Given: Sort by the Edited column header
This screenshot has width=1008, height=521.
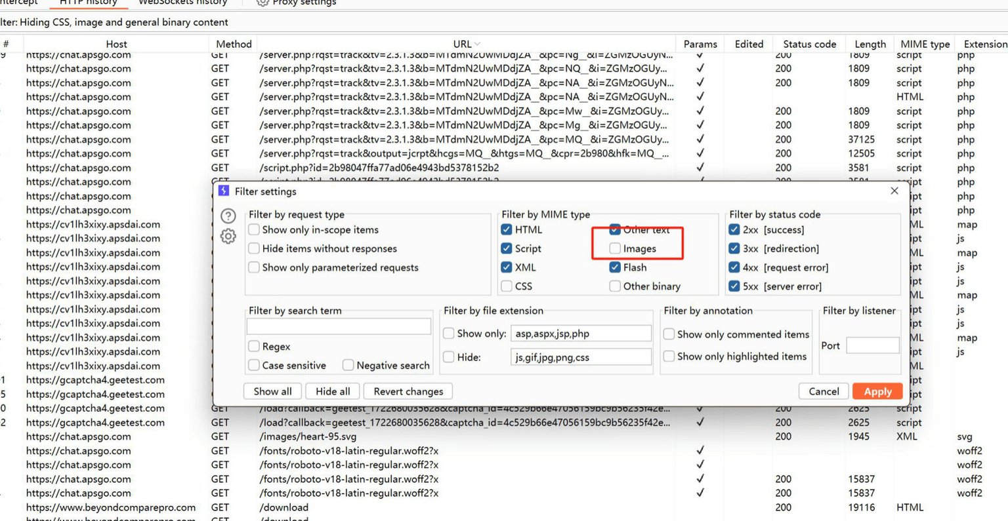Looking at the screenshot, I should [749, 44].
